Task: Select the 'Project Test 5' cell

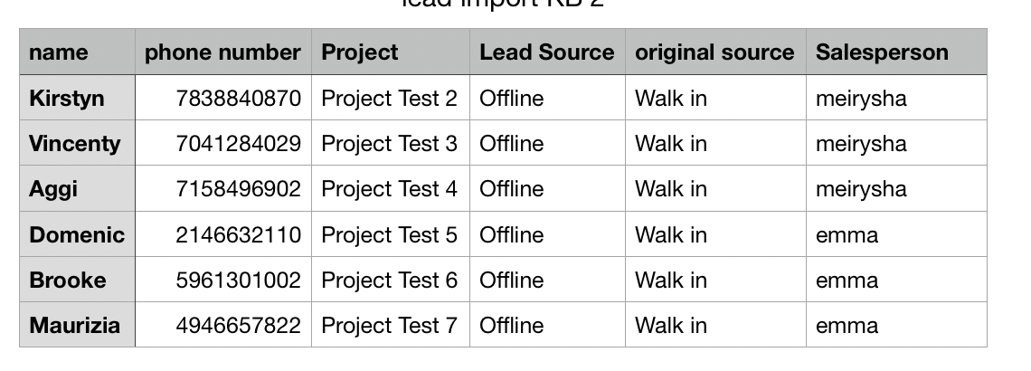Action: [x=390, y=234]
